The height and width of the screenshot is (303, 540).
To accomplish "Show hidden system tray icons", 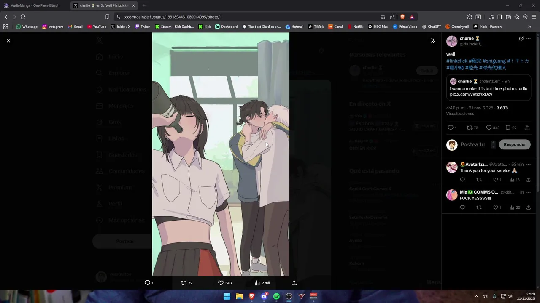I will (476, 296).
